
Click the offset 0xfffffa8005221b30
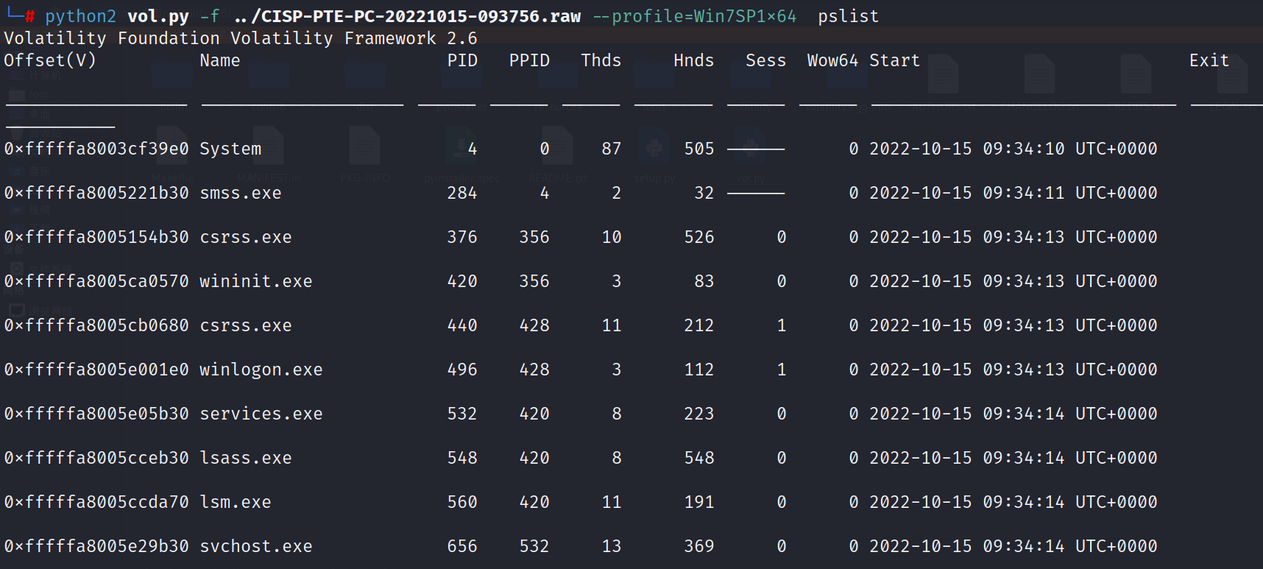point(96,193)
